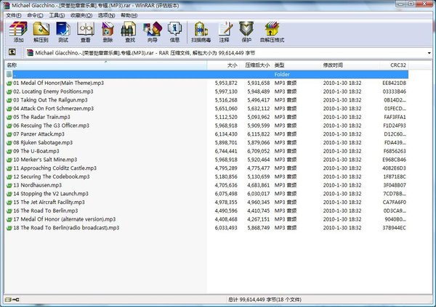Open the 命令(C) menu
Viewport: 436px width, 307px height.
tap(35, 15)
